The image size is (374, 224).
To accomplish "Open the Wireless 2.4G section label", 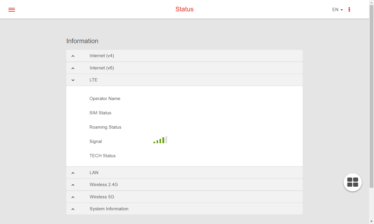I will pos(104,185).
